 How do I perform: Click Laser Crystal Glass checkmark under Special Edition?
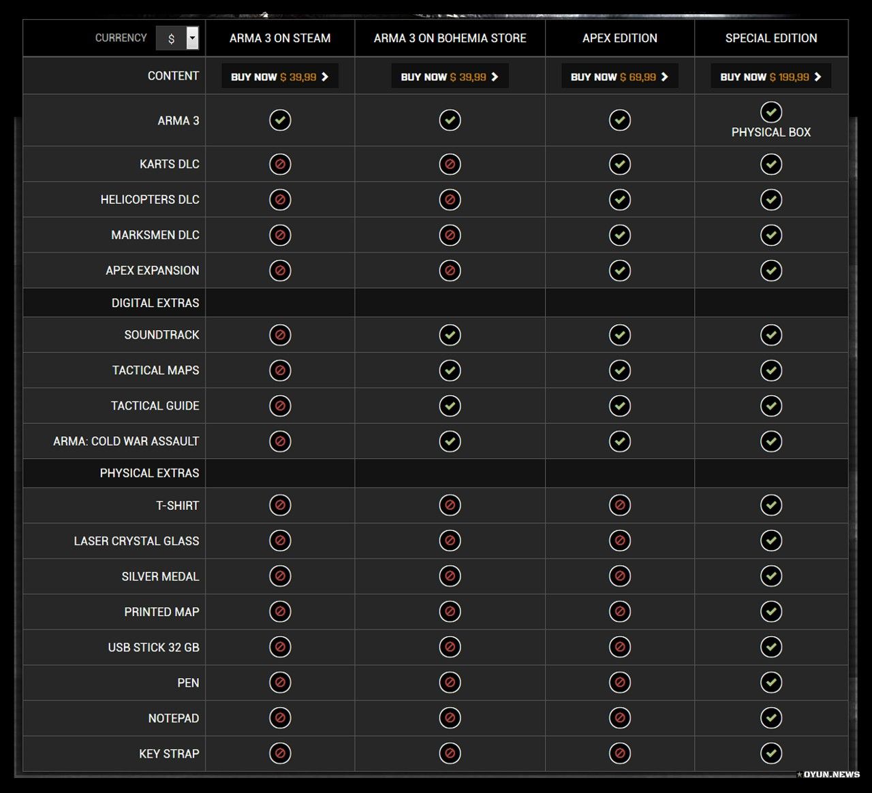point(771,540)
